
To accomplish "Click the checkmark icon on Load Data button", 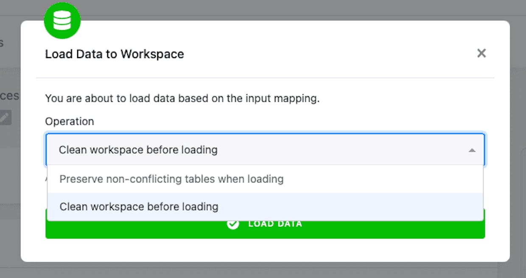I will (233, 224).
